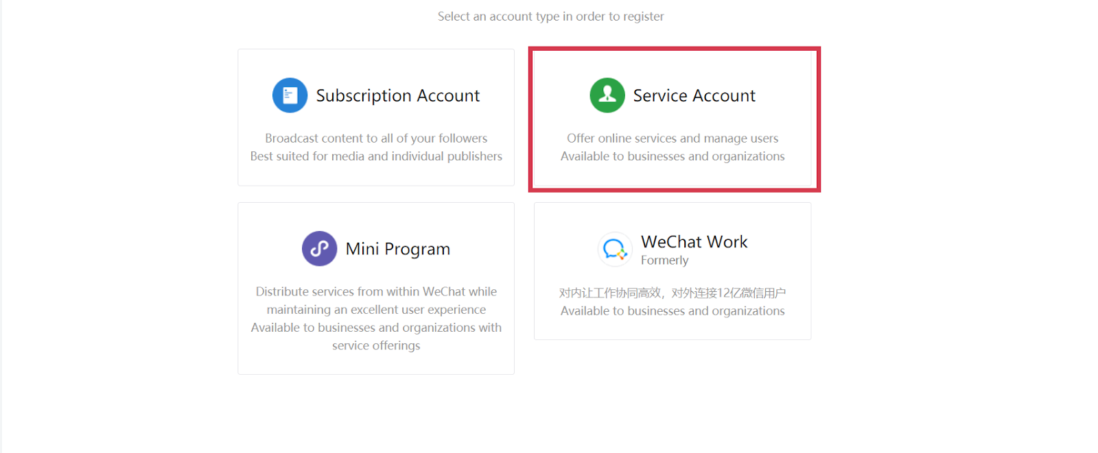1098x453 pixels.
Task: Open the Mini Program title
Action: click(x=398, y=249)
